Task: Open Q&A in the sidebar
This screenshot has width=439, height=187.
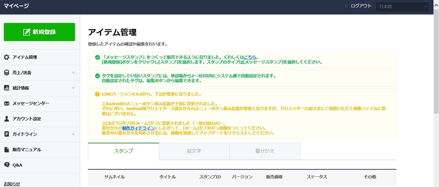Action: tap(40, 165)
